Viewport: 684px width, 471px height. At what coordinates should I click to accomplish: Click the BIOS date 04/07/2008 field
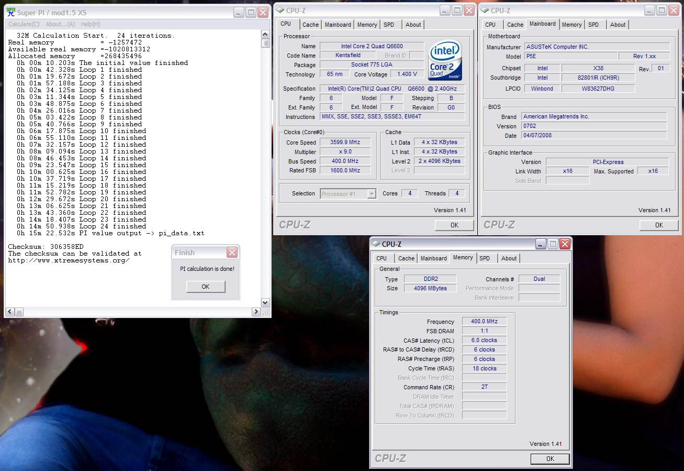[x=594, y=135]
